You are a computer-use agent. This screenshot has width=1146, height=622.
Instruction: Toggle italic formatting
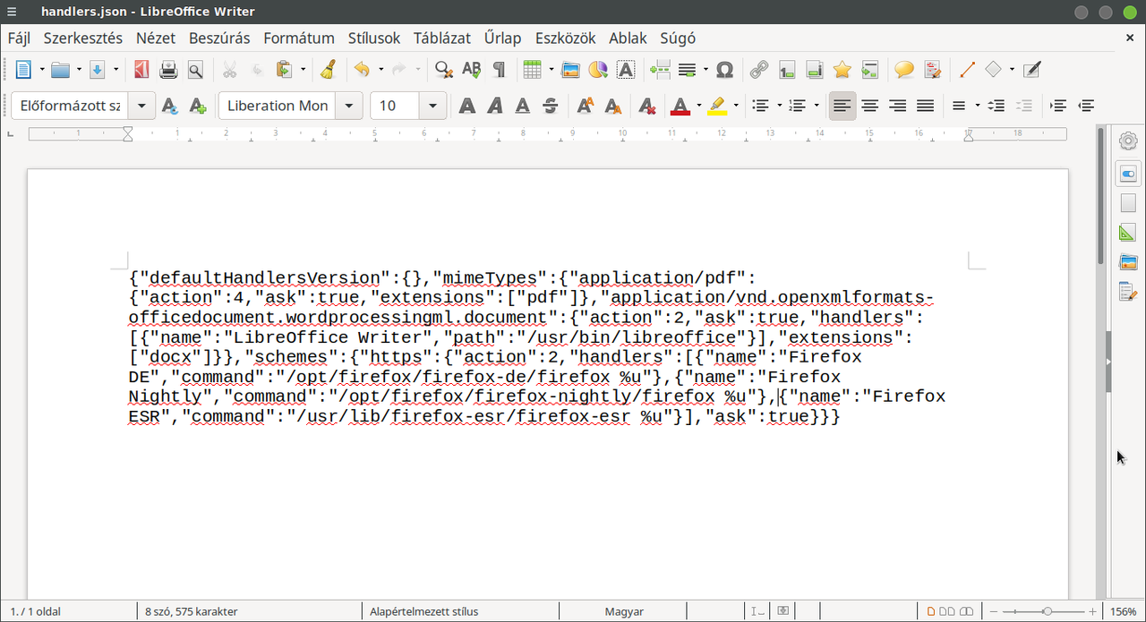[x=495, y=106]
